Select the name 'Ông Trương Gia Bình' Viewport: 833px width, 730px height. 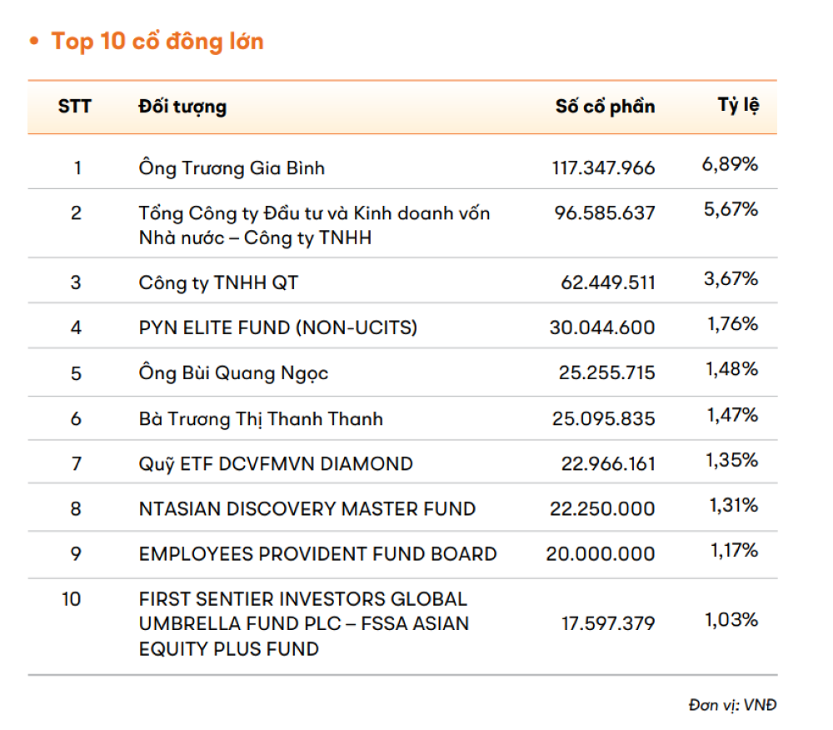pos(232,168)
